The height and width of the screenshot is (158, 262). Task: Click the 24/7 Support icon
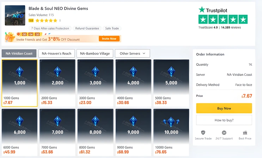224,133
